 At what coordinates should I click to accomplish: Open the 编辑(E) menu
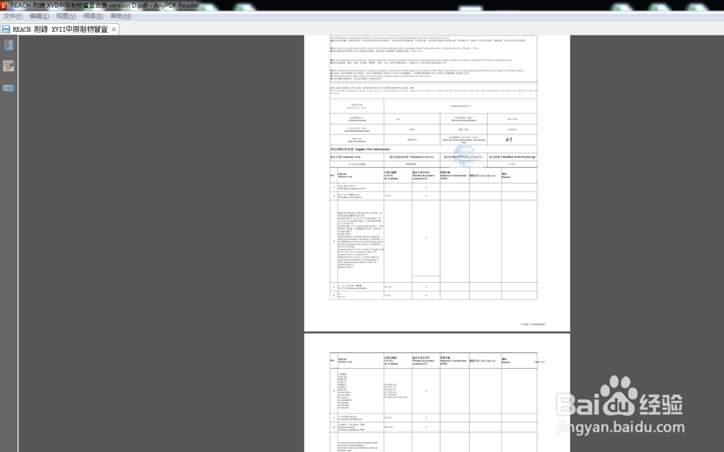pos(39,16)
